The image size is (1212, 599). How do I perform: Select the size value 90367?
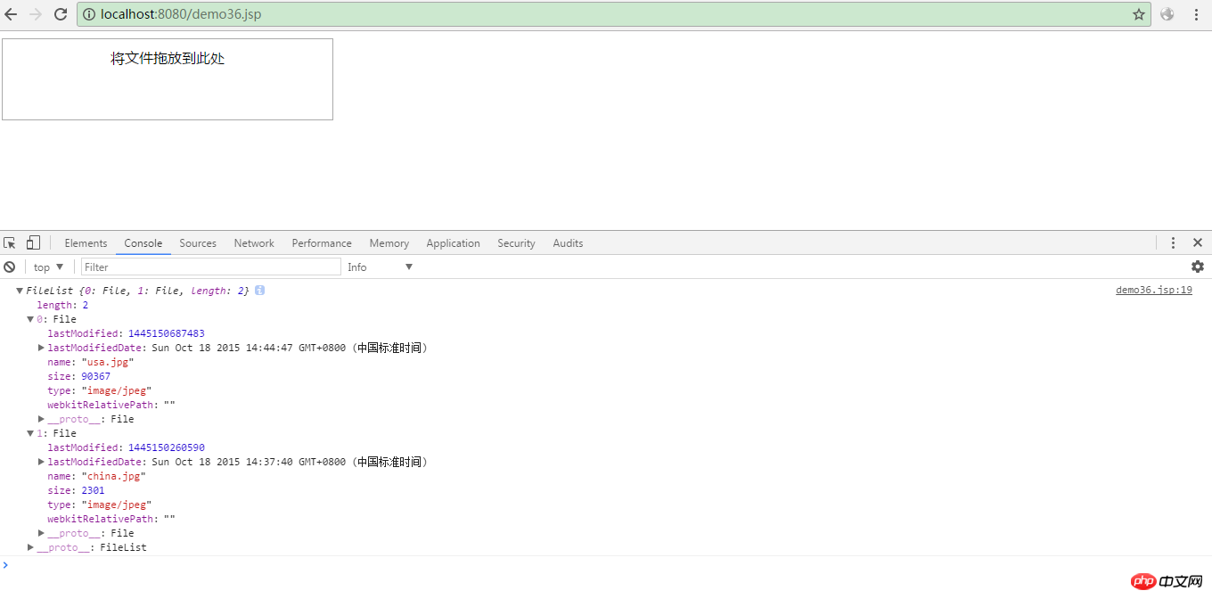95,376
